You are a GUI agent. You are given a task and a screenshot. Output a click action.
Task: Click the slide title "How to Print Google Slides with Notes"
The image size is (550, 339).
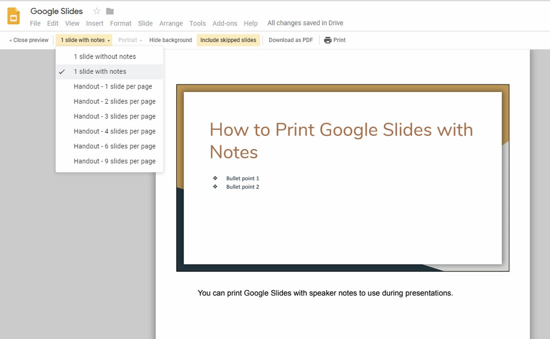pyautogui.click(x=341, y=141)
